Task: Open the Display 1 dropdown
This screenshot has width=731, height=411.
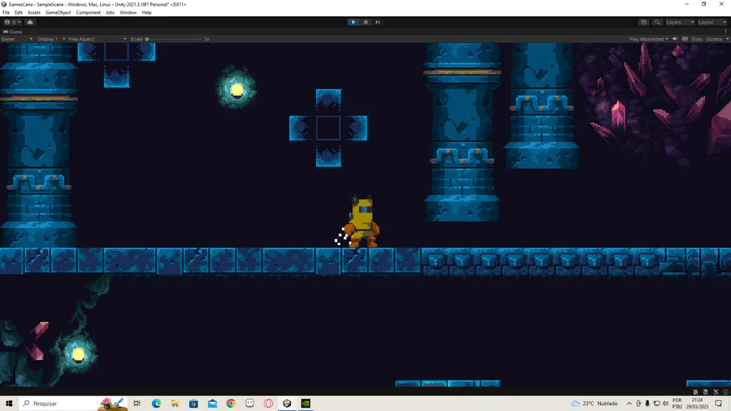Action: click(51, 39)
